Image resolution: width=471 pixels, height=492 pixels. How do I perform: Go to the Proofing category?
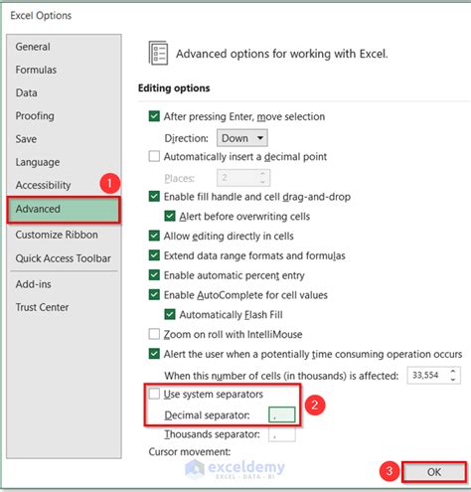click(x=35, y=116)
